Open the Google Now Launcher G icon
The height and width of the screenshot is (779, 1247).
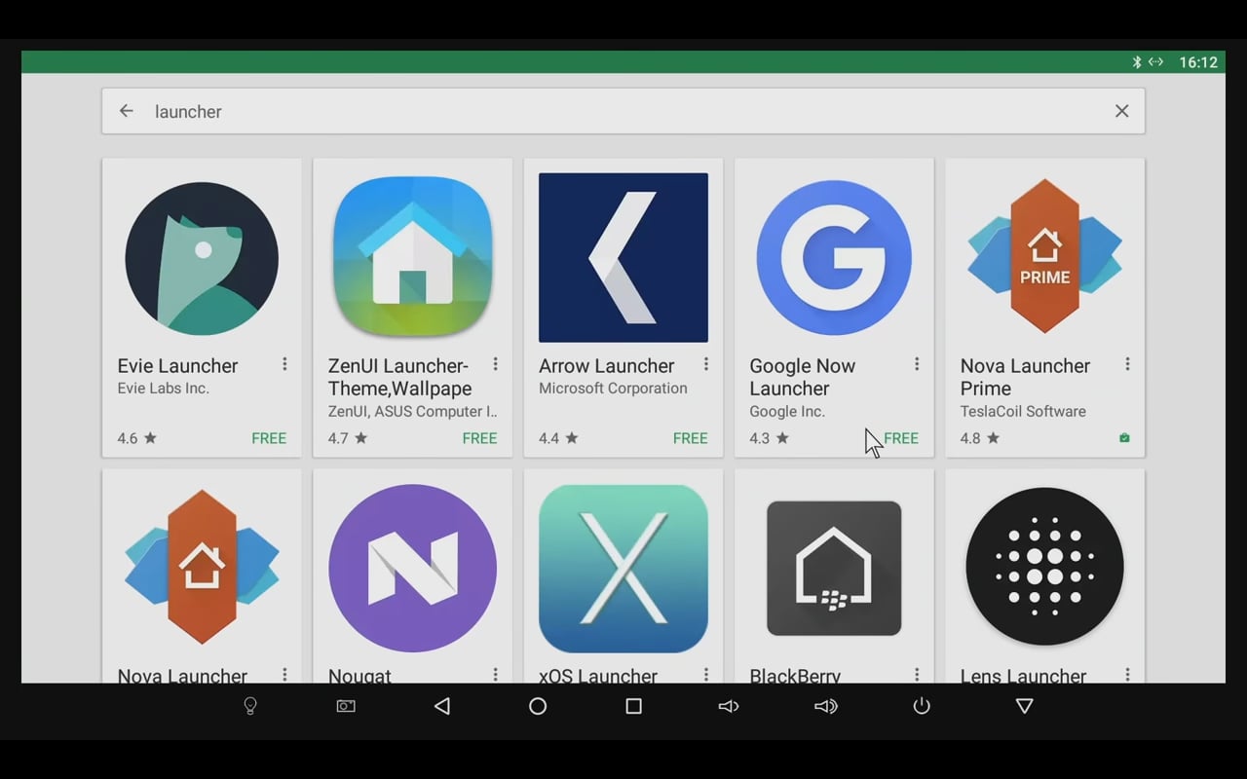pyautogui.click(x=834, y=257)
